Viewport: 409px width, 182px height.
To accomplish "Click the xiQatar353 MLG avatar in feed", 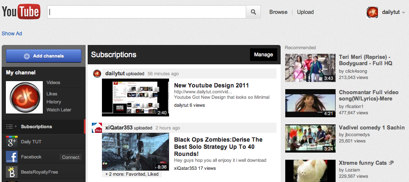I will click(x=97, y=128).
